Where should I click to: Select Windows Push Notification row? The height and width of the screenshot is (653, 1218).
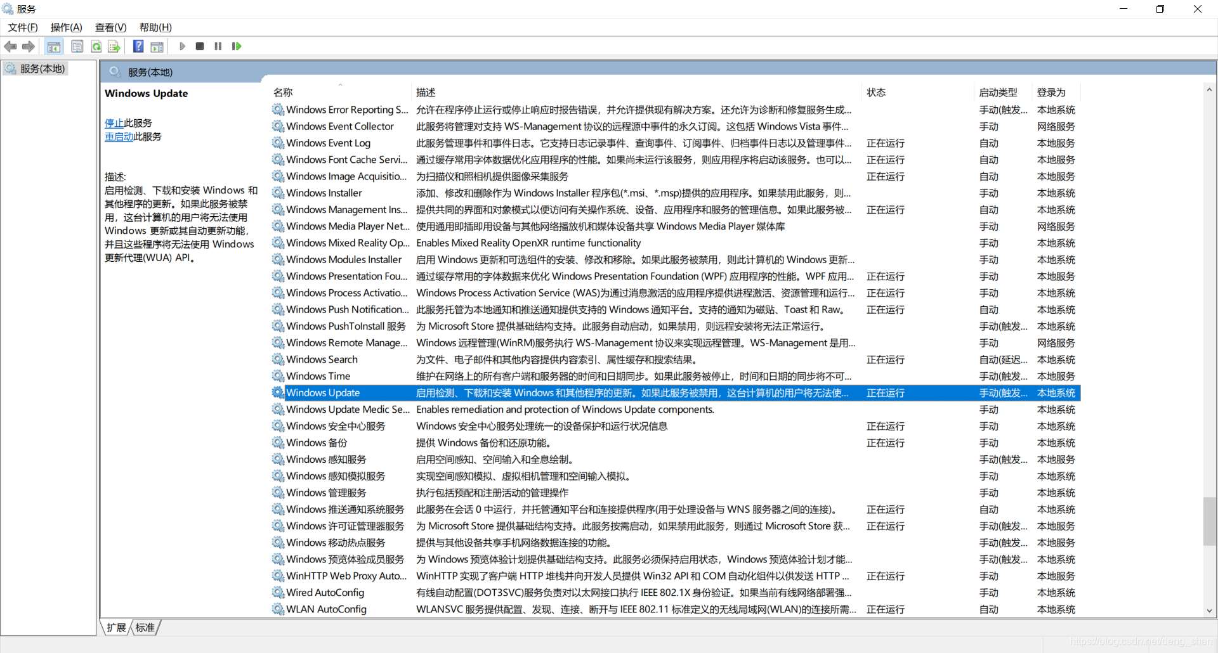[x=676, y=309]
